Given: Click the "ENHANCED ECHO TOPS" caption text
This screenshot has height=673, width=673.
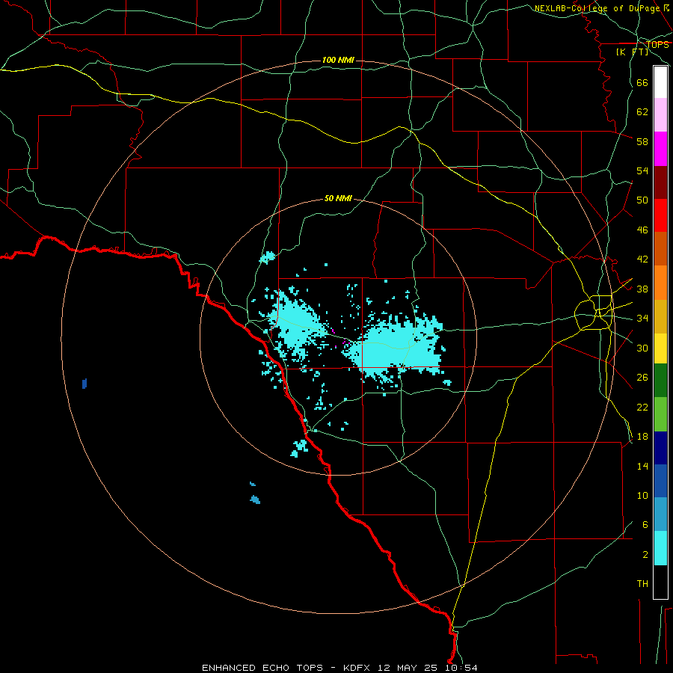Looking at the screenshot, I should (x=262, y=668).
